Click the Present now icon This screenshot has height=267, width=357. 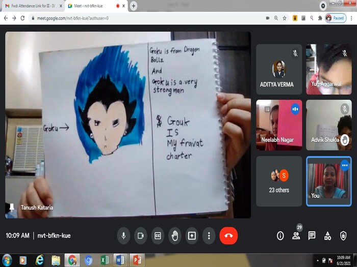[192, 235]
